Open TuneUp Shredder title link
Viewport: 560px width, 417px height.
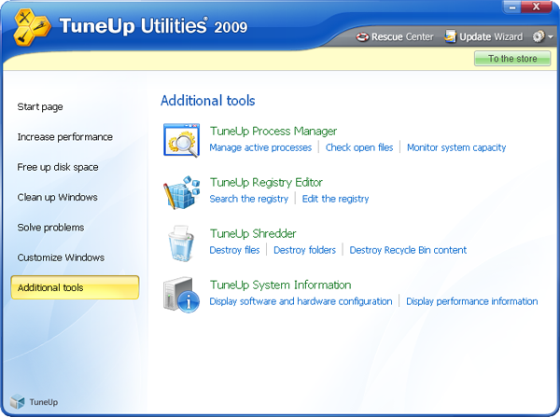(x=253, y=233)
